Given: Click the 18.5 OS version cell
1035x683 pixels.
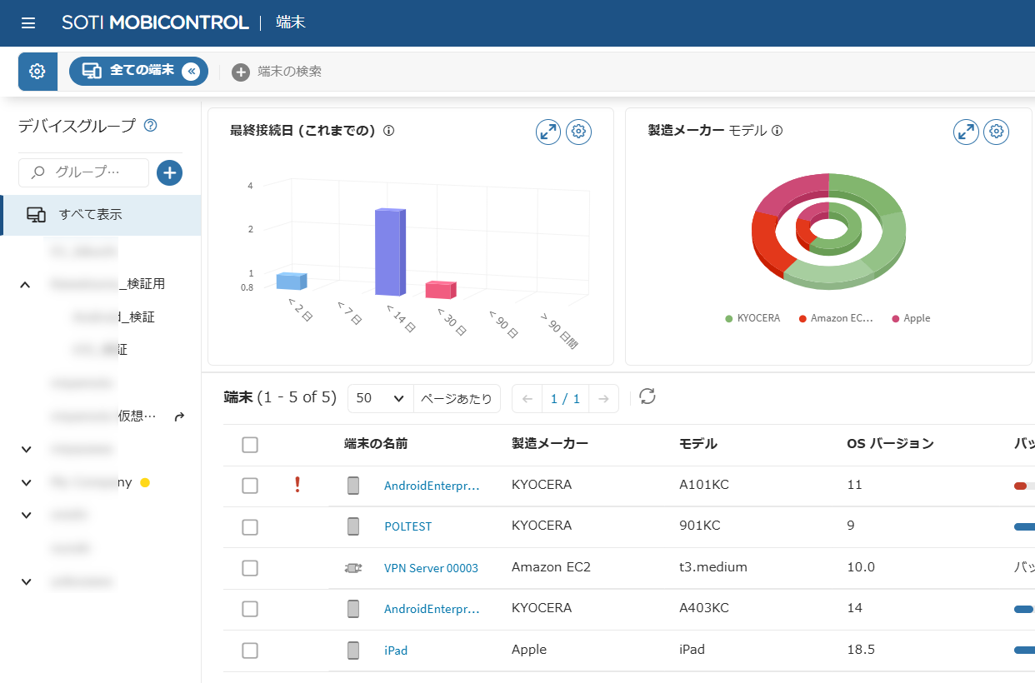Looking at the screenshot, I should 861,650.
